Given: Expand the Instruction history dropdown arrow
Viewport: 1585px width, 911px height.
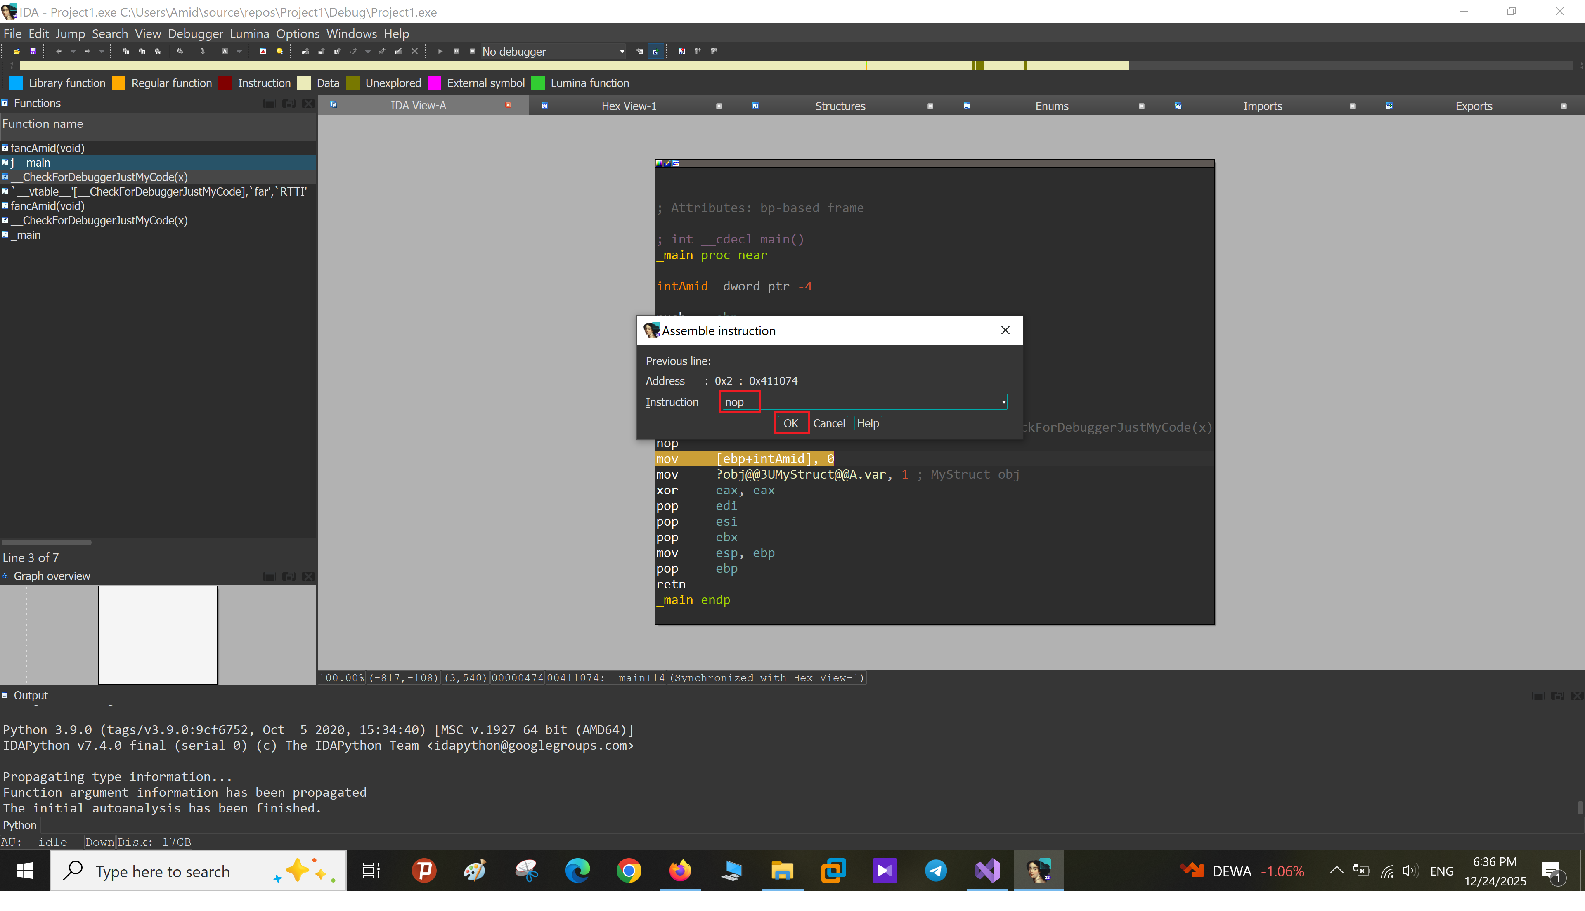Looking at the screenshot, I should [1003, 402].
